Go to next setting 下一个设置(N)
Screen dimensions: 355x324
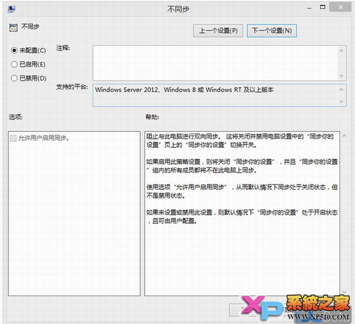click(x=272, y=30)
